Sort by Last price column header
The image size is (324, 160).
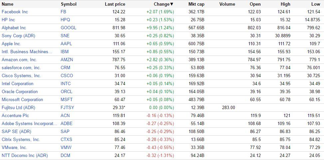point(115,4)
